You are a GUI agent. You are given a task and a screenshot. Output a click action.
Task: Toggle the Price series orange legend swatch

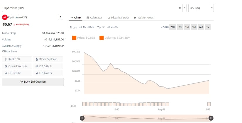[x=74, y=38]
